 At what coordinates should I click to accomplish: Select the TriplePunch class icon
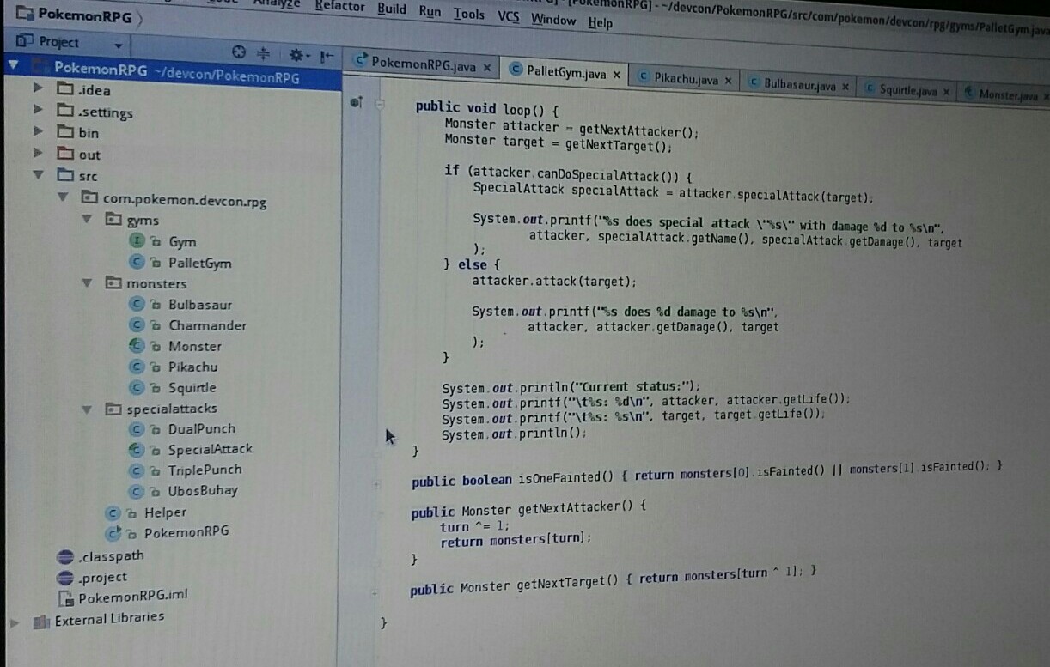point(136,470)
